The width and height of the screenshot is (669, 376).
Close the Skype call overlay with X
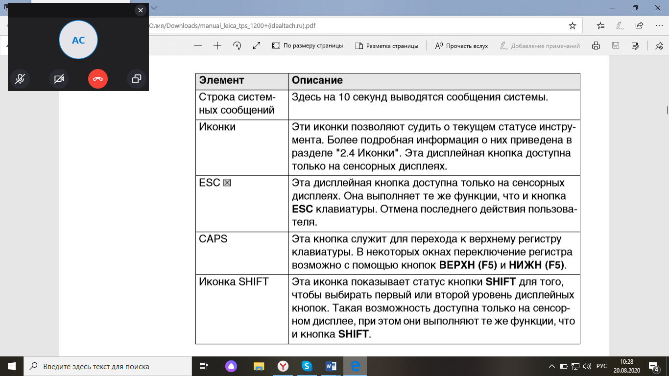pos(141,10)
